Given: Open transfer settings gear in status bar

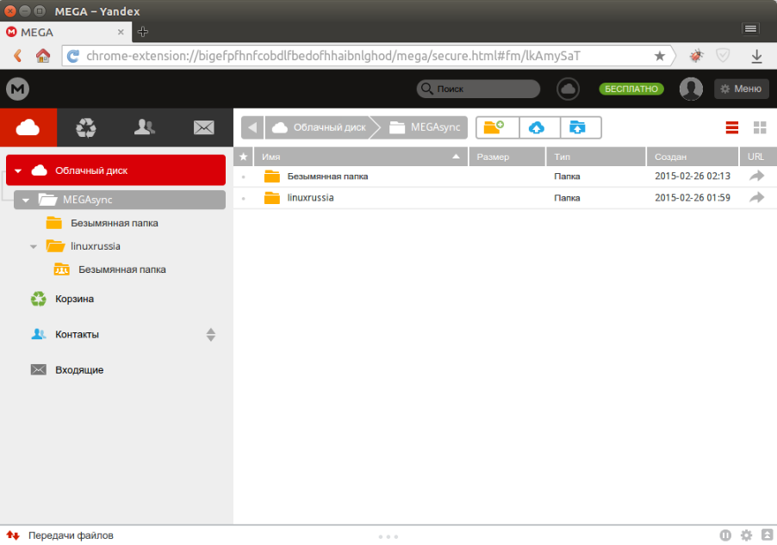Looking at the screenshot, I should point(746,535).
